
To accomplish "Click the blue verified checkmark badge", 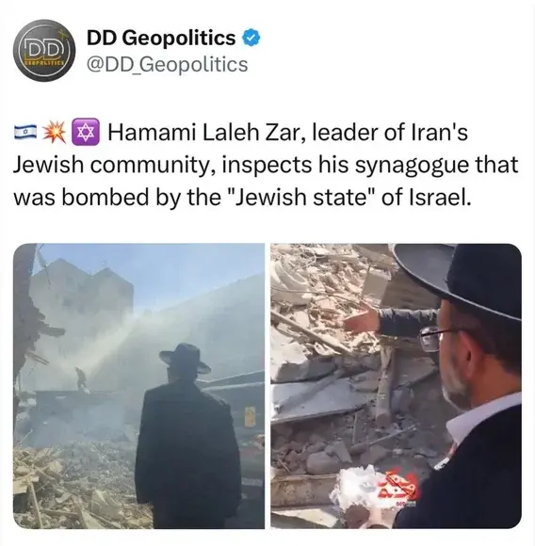I will 251,38.
